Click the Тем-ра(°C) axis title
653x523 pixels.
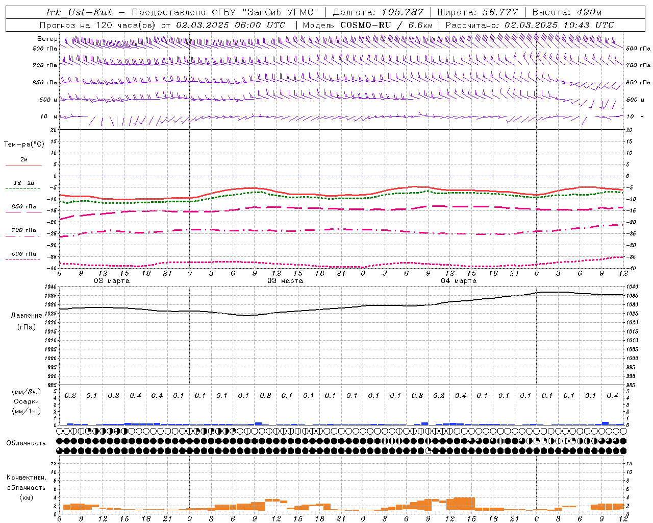[x=24, y=145]
